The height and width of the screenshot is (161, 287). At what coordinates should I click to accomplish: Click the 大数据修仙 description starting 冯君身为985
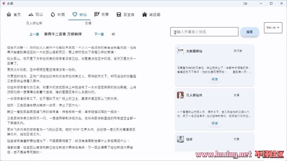(214, 70)
